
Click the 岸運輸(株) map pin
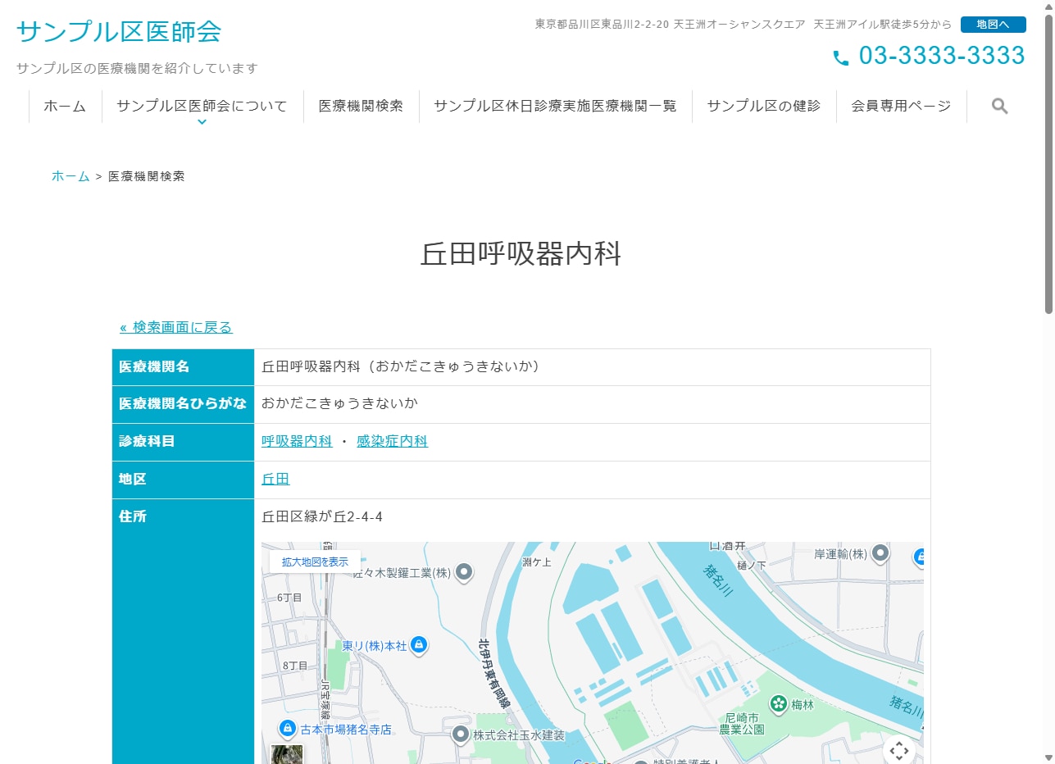click(880, 553)
